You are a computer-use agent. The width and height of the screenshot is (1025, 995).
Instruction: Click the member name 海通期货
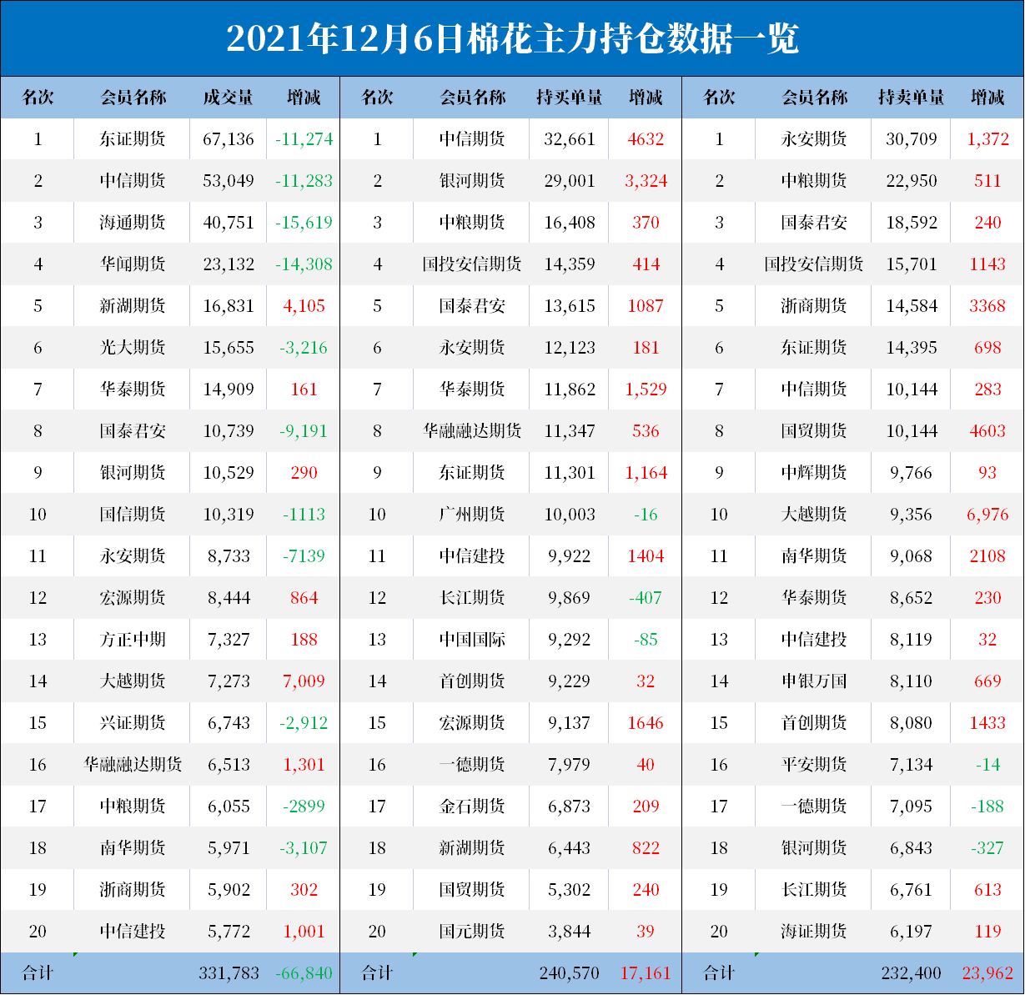133,223
